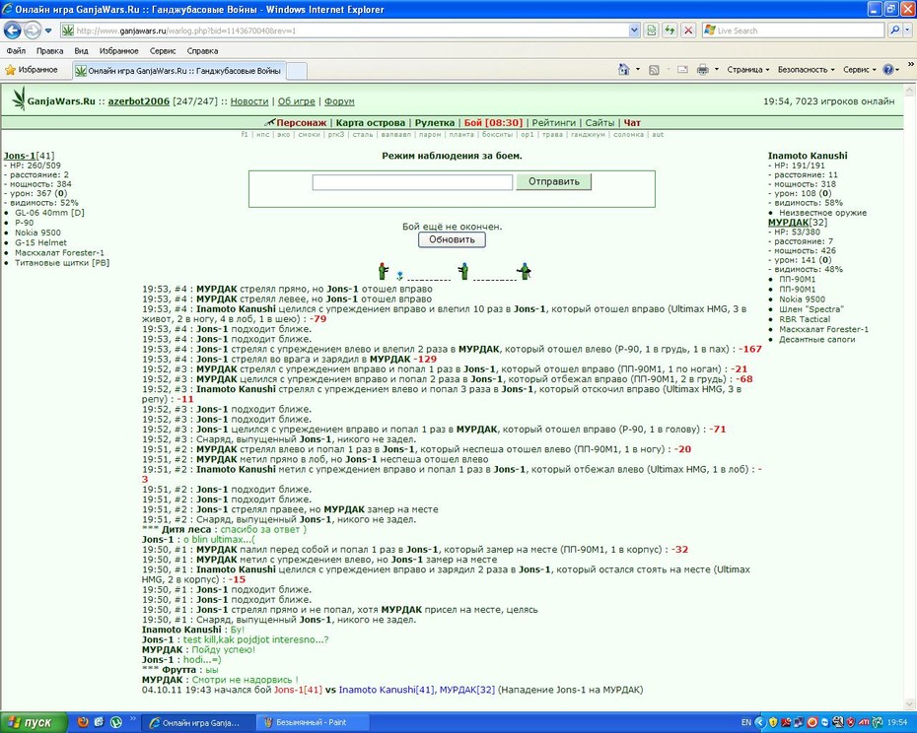Image resolution: width=917 pixels, height=733 pixels.
Task: Open the Правка menu
Action: 49,51
